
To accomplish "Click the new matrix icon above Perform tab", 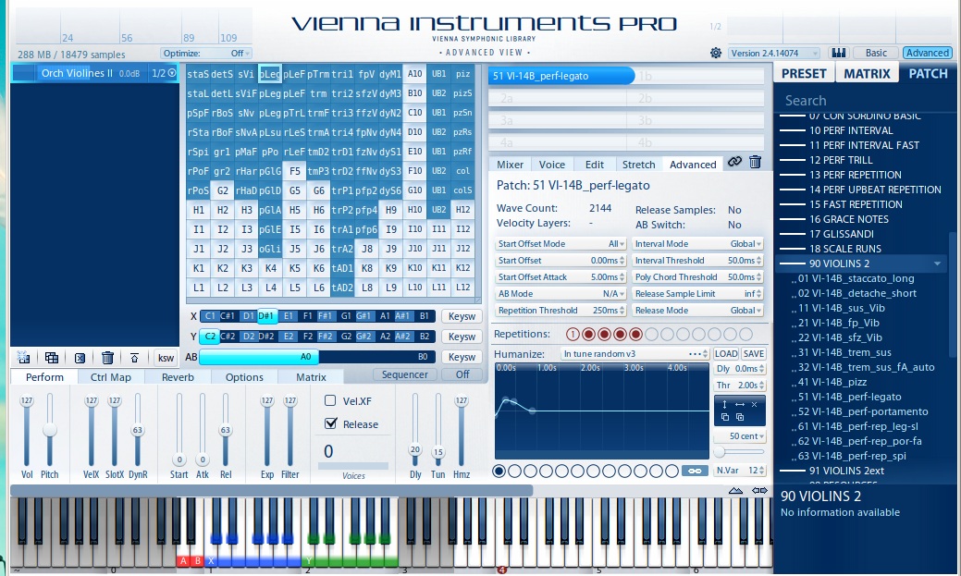I will click(23, 357).
